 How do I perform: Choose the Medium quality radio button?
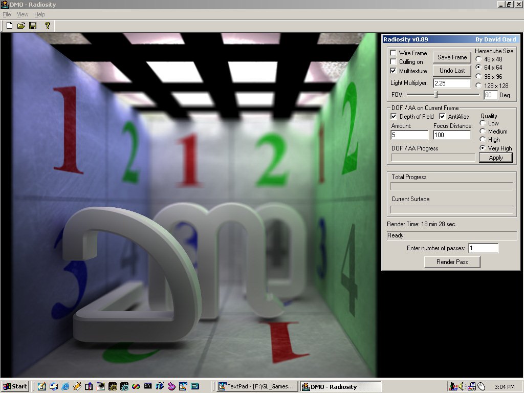[483, 132]
